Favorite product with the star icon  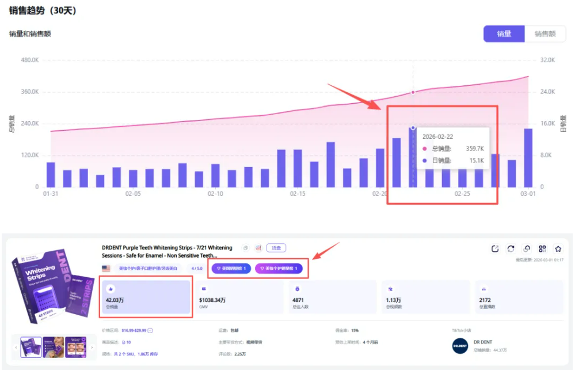pos(558,249)
